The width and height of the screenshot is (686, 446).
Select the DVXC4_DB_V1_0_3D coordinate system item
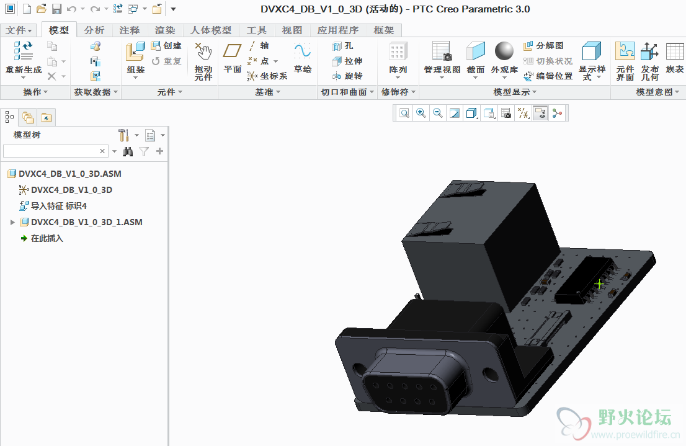coord(66,190)
